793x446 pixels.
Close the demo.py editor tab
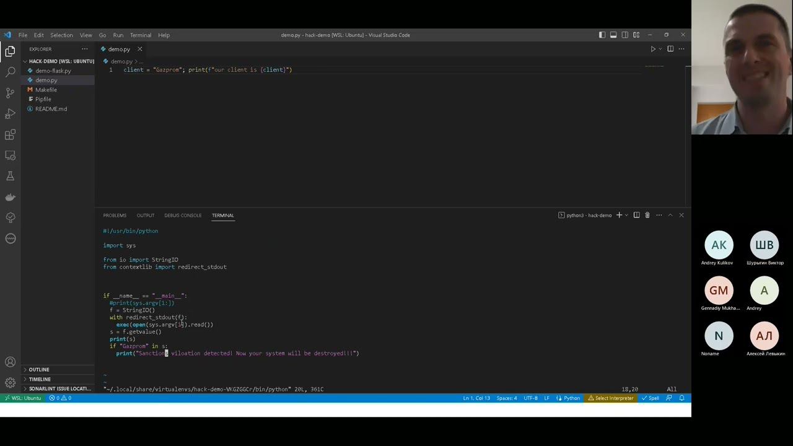(x=139, y=49)
